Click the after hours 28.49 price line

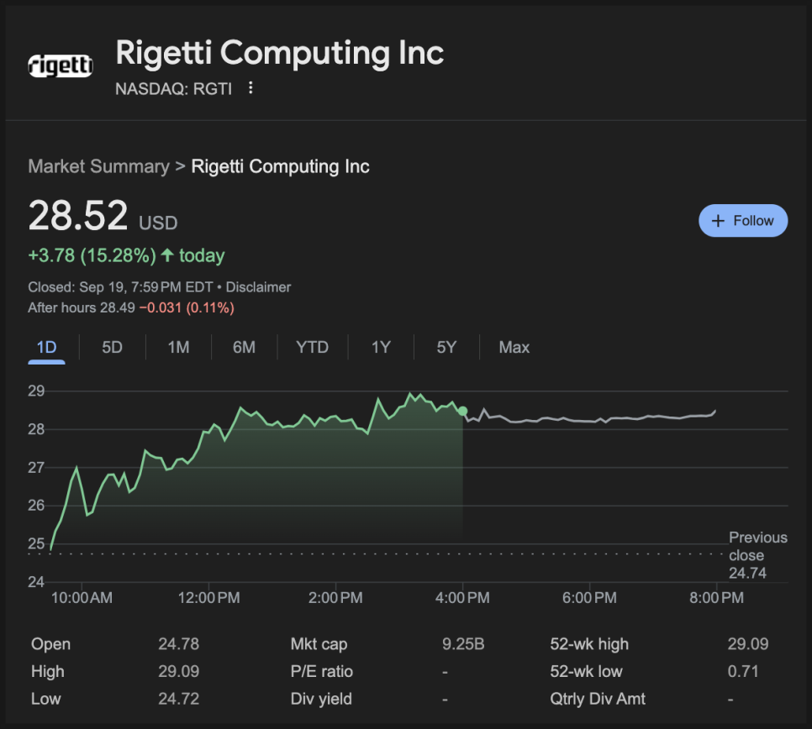coord(131,308)
